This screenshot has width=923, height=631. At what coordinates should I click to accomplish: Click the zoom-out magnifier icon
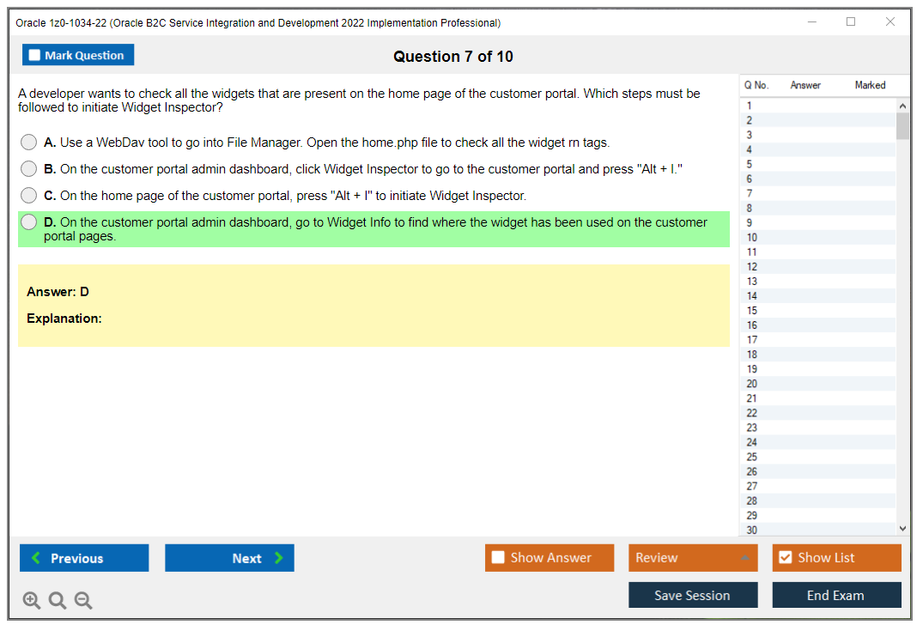click(82, 600)
